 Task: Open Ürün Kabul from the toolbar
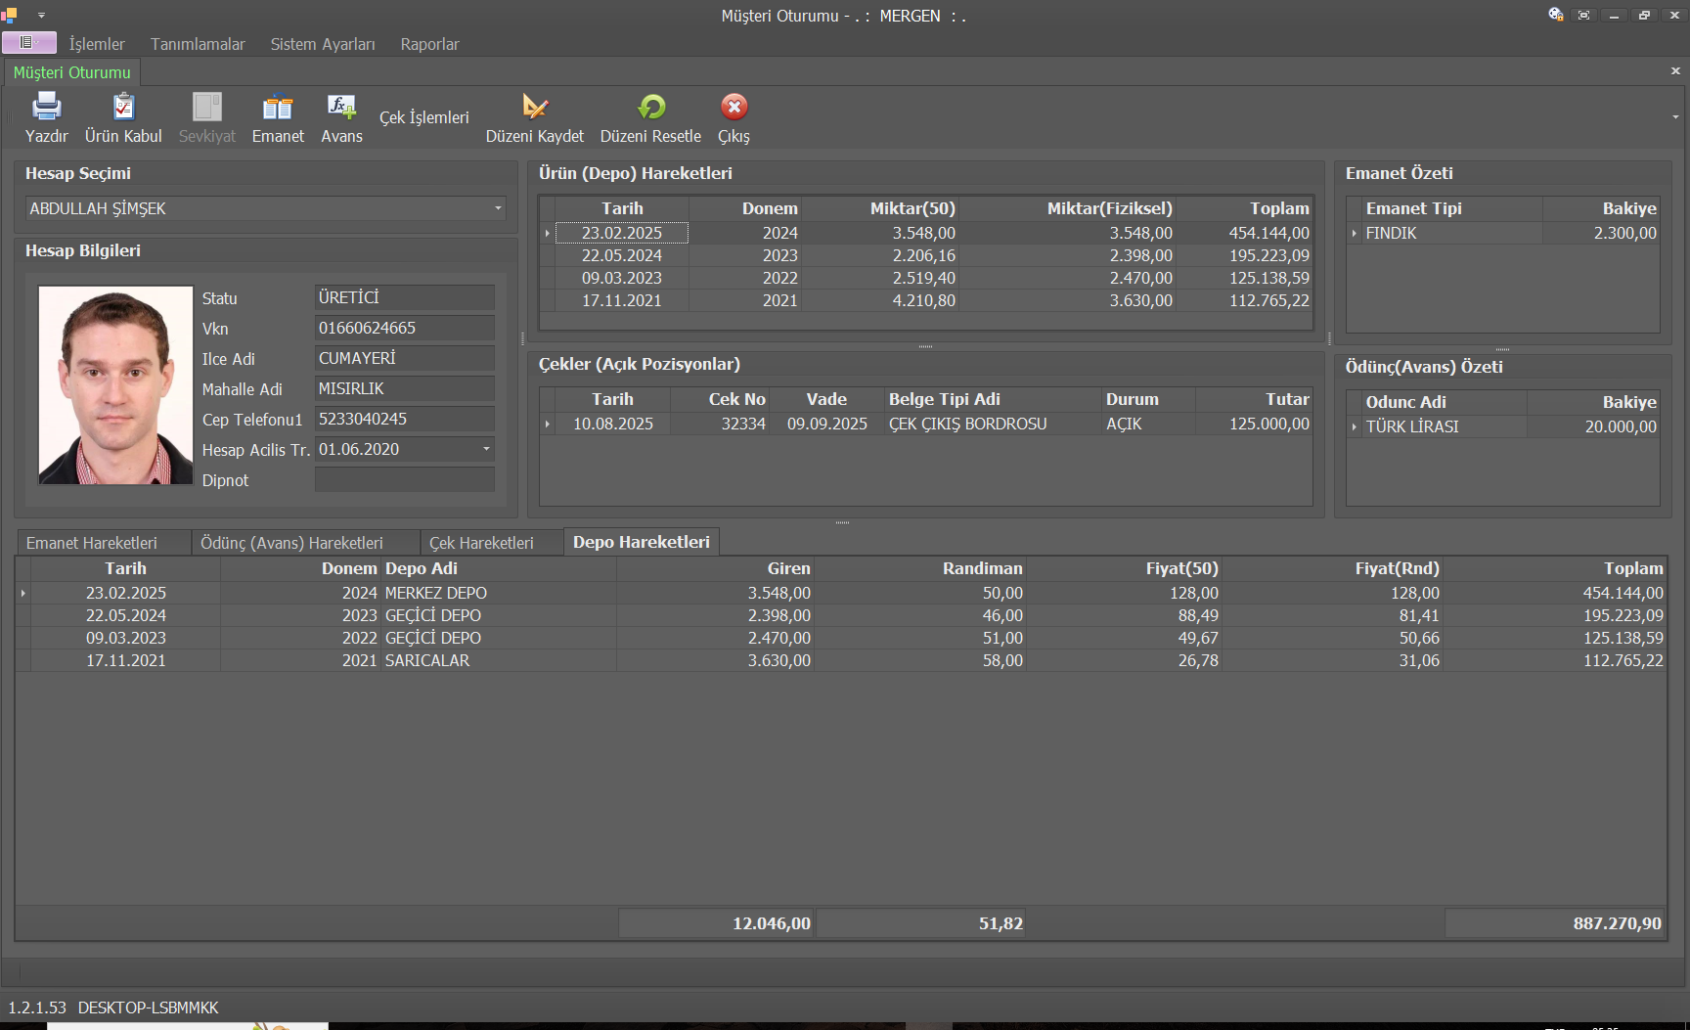pyautogui.click(x=123, y=107)
